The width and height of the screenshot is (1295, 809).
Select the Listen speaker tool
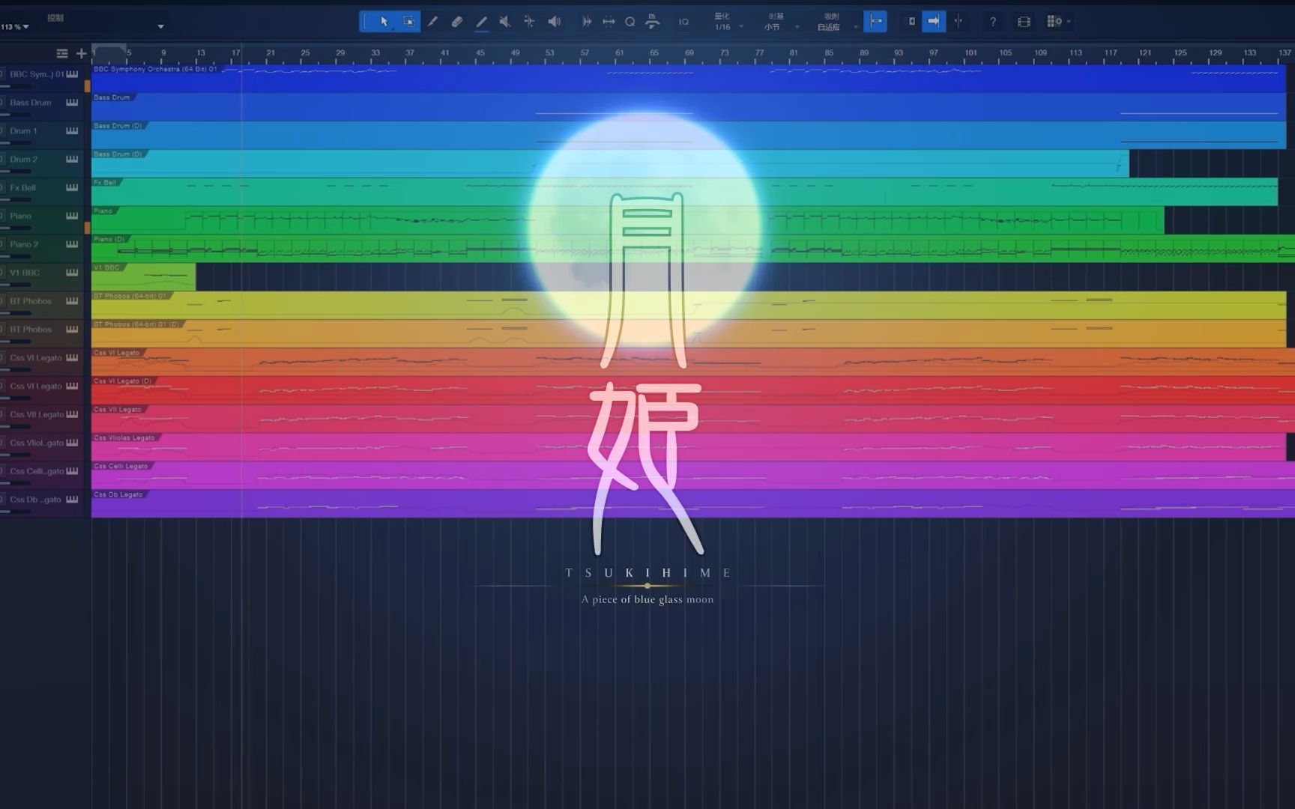click(554, 22)
